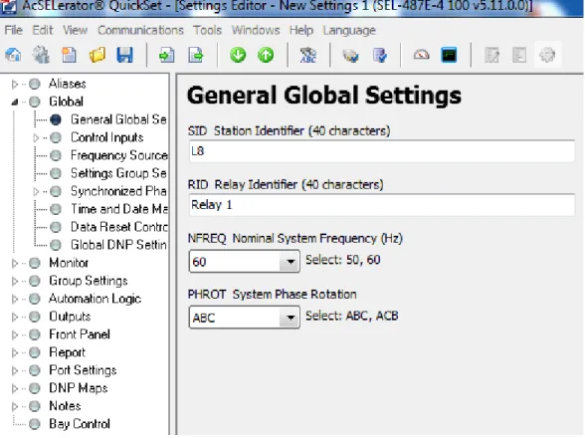Open the View menu

tap(75, 30)
